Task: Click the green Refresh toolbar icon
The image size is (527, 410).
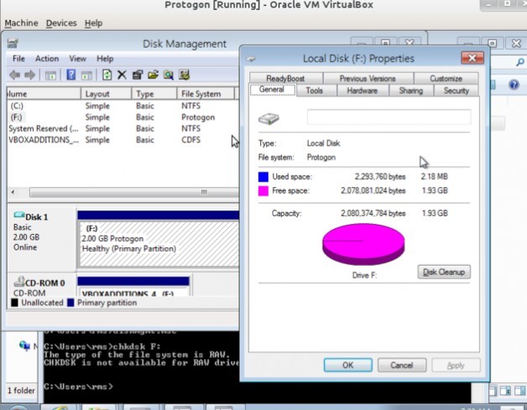Action: (107, 75)
